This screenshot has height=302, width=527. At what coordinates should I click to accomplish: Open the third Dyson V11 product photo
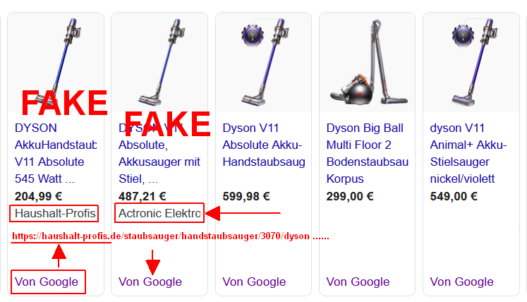(264, 63)
